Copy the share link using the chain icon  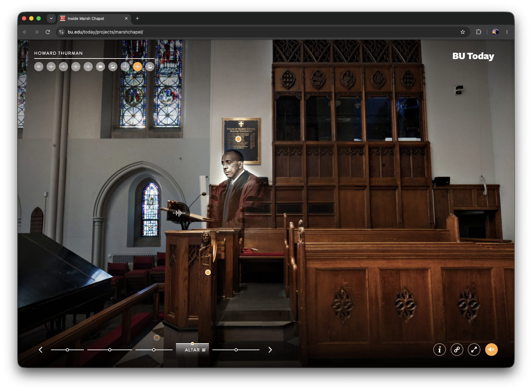457,350
